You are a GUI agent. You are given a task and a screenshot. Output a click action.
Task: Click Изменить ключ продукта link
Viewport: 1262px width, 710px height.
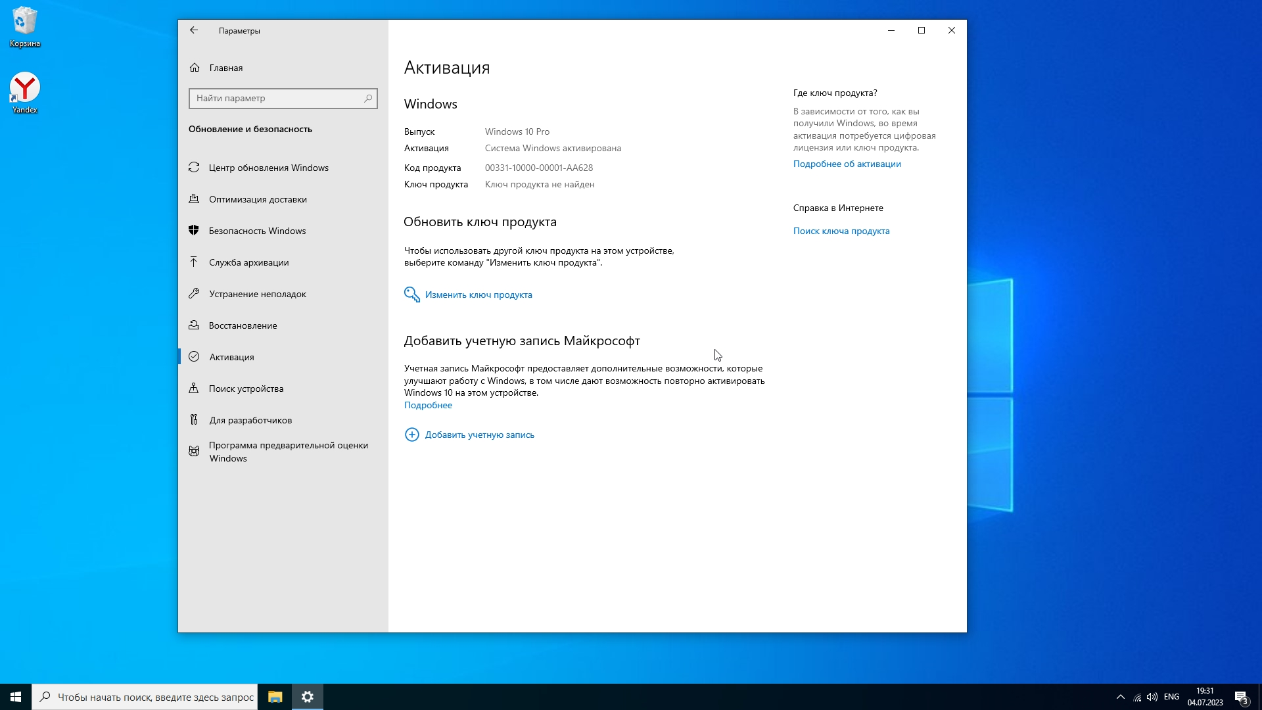pyautogui.click(x=478, y=295)
